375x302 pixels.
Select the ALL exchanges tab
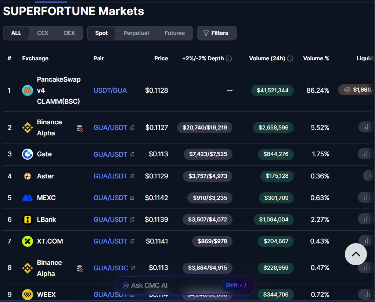click(x=16, y=33)
